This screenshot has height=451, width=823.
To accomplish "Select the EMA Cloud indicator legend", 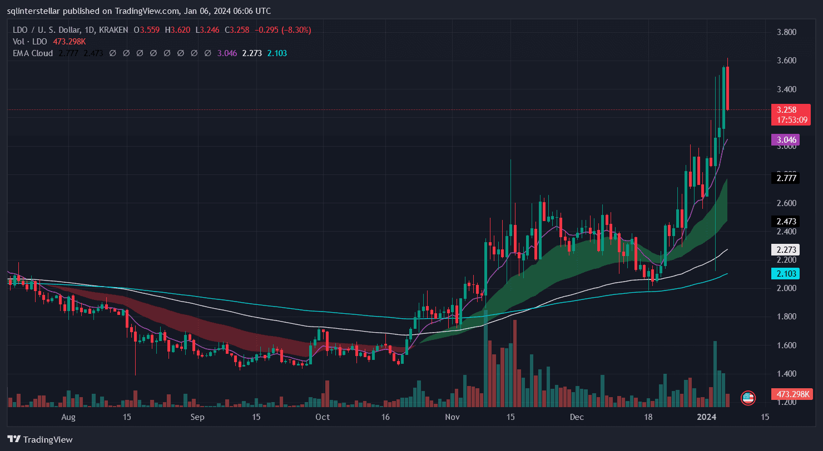I will (33, 53).
